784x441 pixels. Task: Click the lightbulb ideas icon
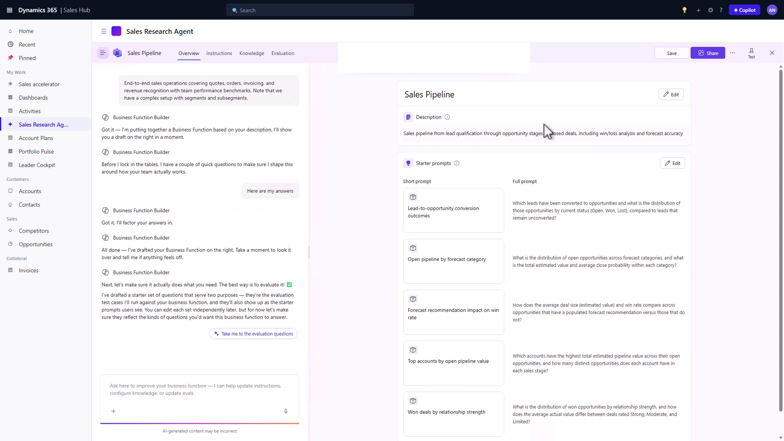[684, 10]
